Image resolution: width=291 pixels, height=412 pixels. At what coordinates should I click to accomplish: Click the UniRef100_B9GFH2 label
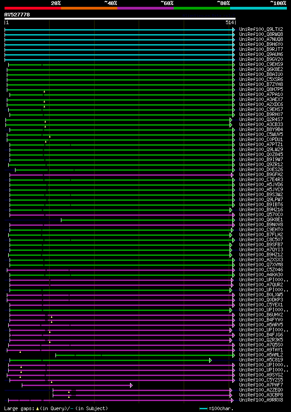(x=261, y=174)
